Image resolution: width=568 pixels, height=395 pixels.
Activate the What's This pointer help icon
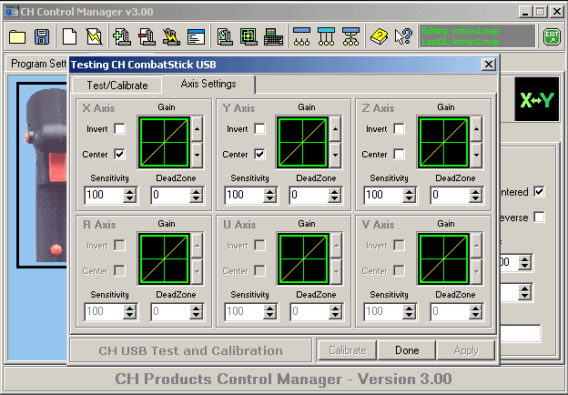403,36
